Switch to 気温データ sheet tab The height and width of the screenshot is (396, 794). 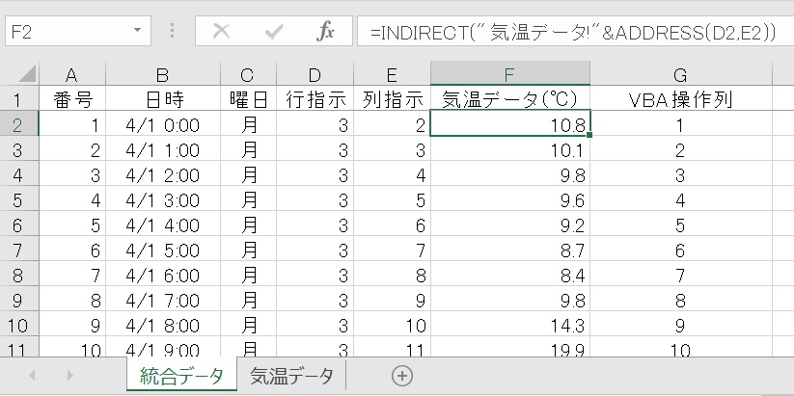(291, 377)
